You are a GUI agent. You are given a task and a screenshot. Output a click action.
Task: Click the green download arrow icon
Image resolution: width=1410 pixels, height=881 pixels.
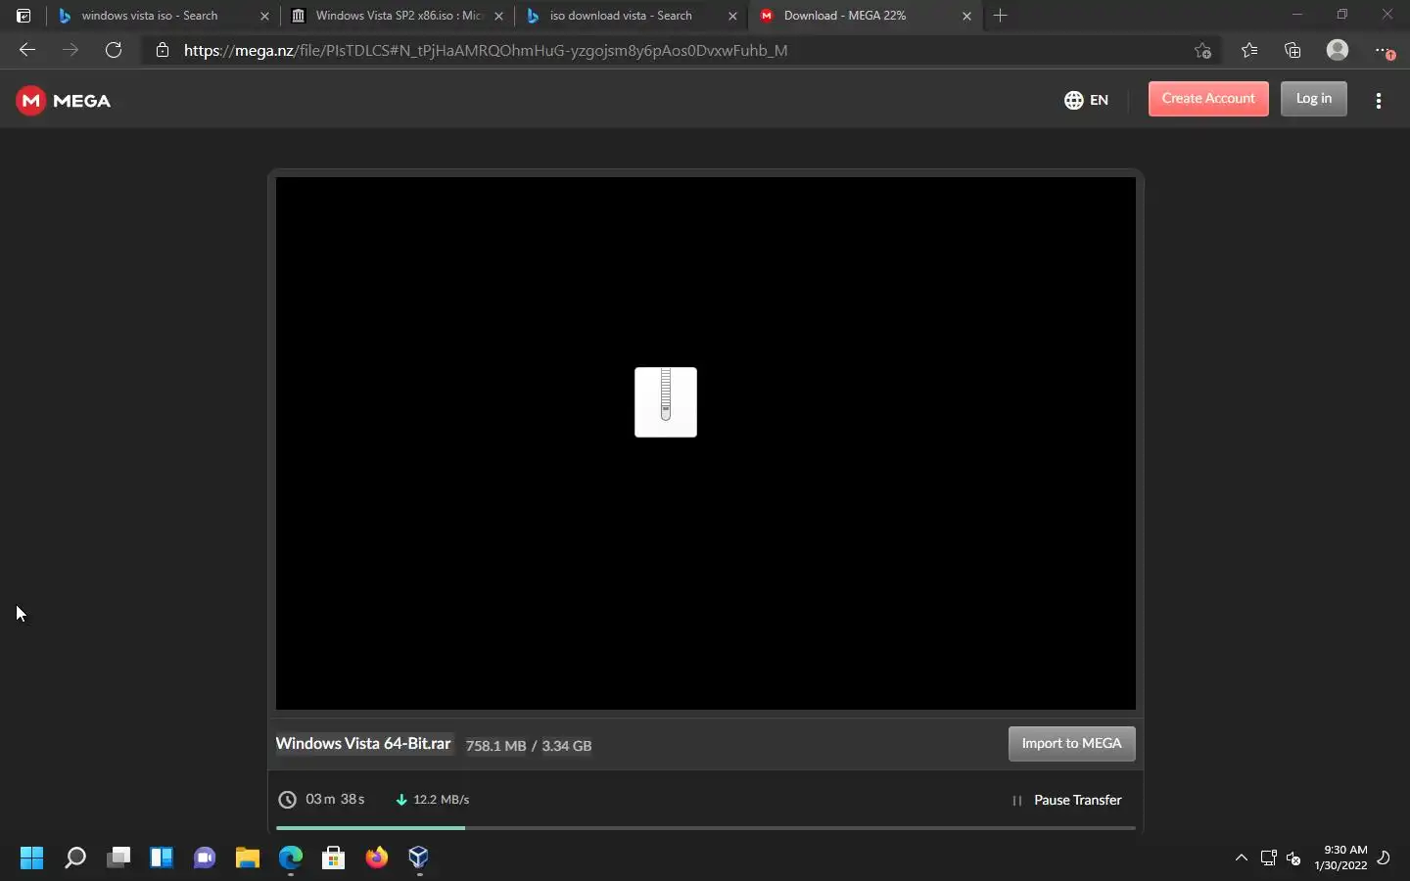tap(400, 800)
